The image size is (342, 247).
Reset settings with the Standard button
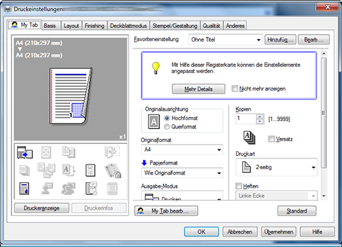tap(297, 211)
